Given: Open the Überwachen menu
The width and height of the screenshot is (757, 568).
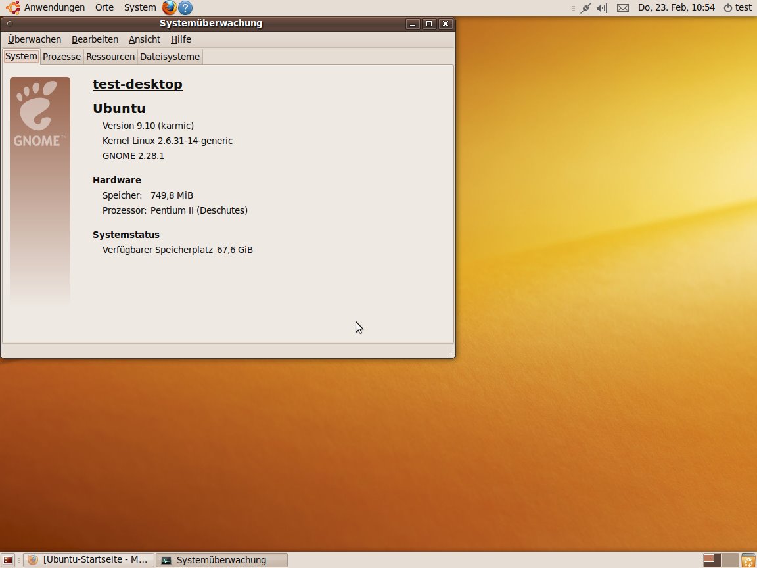Looking at the screenshot, I should tap(34, 39).
